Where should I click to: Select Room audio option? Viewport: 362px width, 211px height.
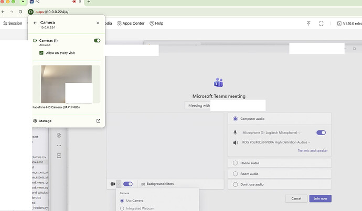(235, 174)
